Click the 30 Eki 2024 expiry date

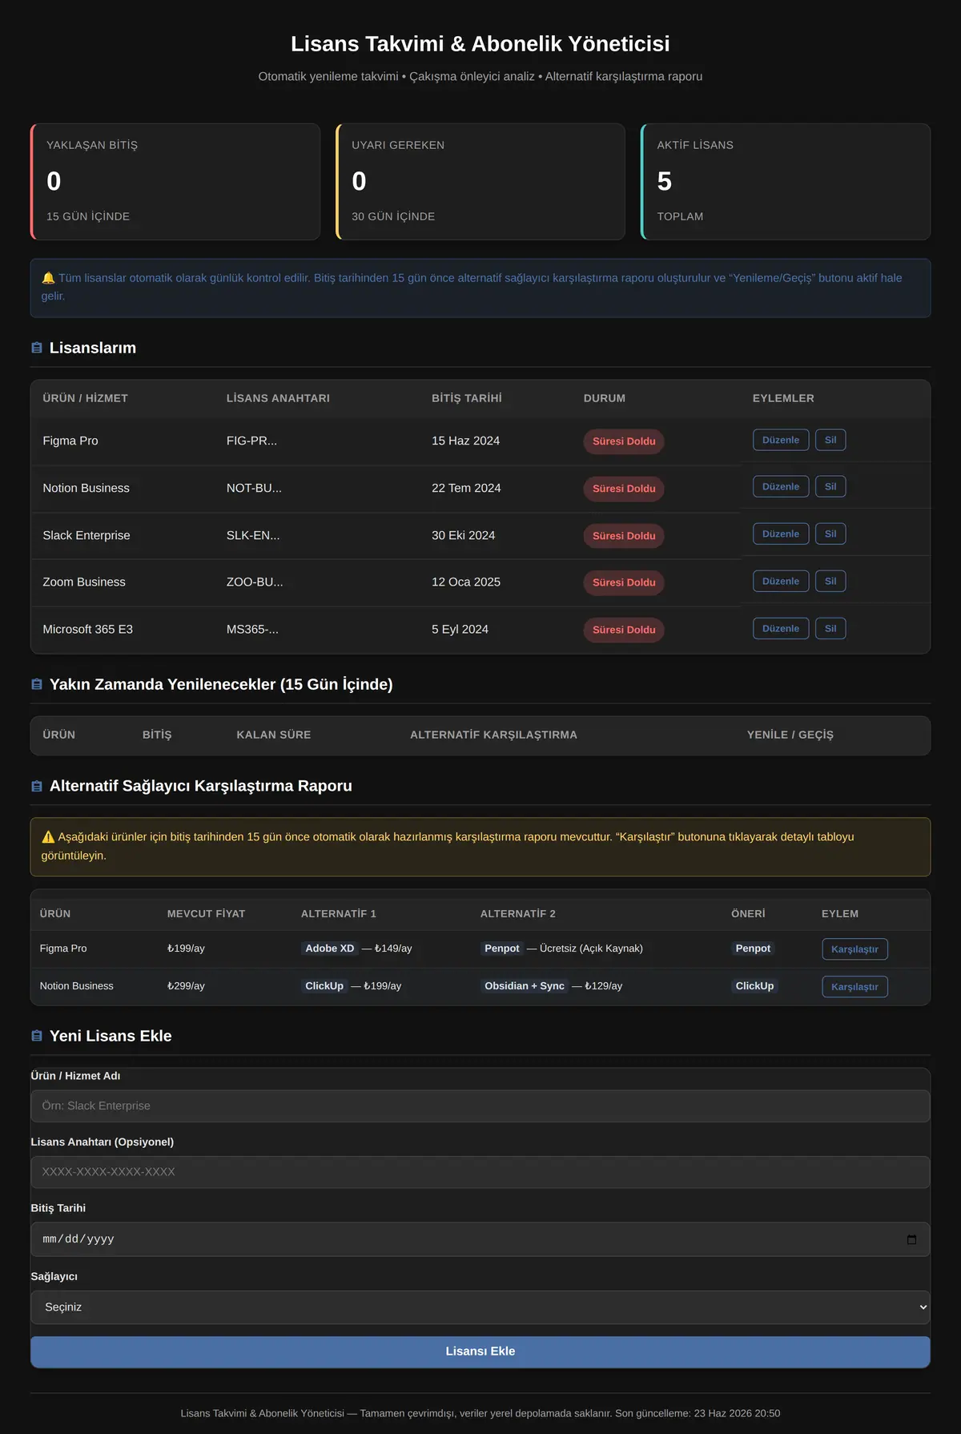pyautogui.click(x=464, y=535)
